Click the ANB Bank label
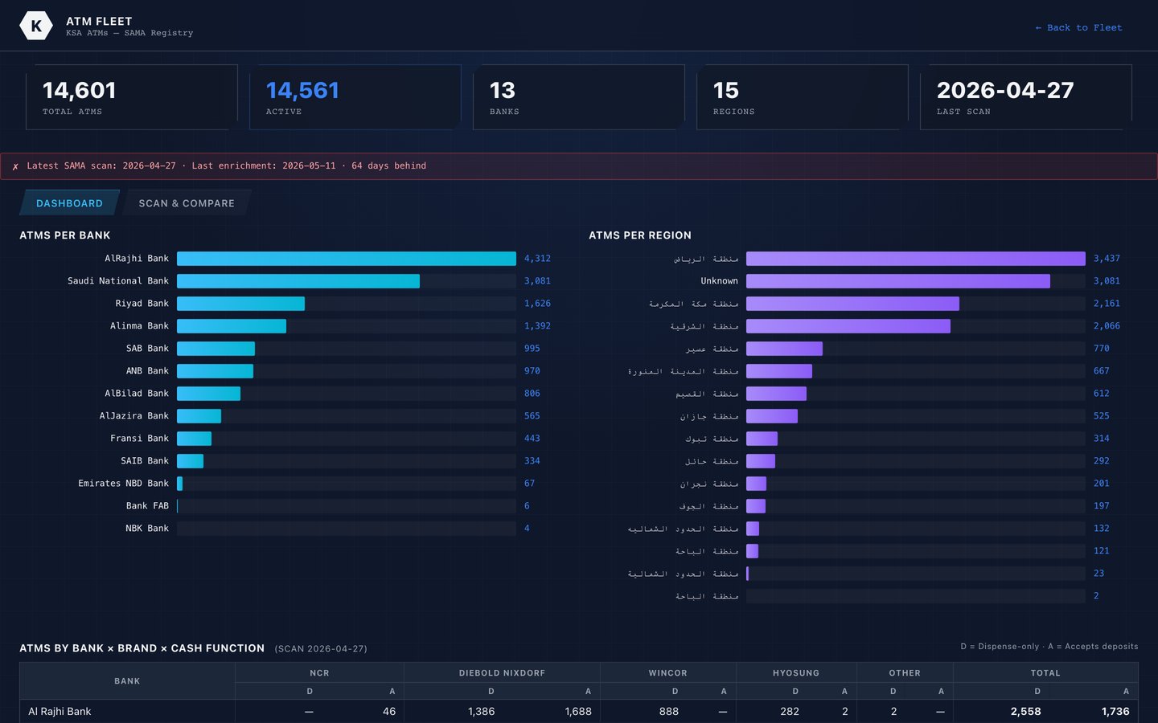1158x723 pixels. click(x=147, y=371)
